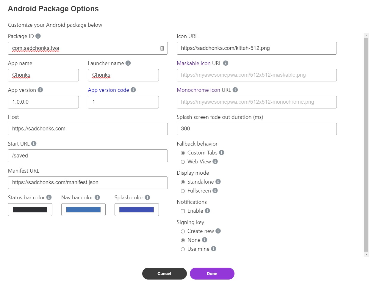The height and width of the screenshot is (284, 377).
Task: Click the info icon beside Package ID
Action: [38, 36]
